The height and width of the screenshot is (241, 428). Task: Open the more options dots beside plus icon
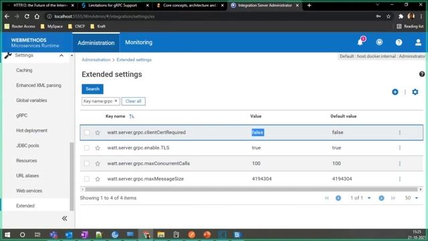[x=405, y=92]
